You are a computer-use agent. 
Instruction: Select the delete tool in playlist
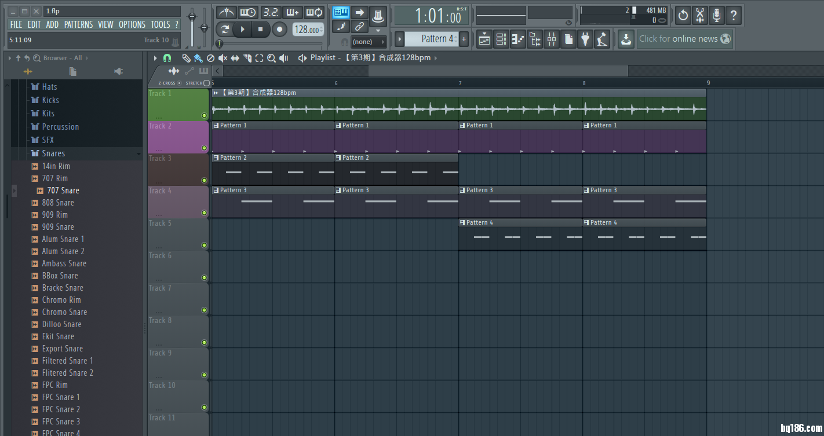(210, 58)
